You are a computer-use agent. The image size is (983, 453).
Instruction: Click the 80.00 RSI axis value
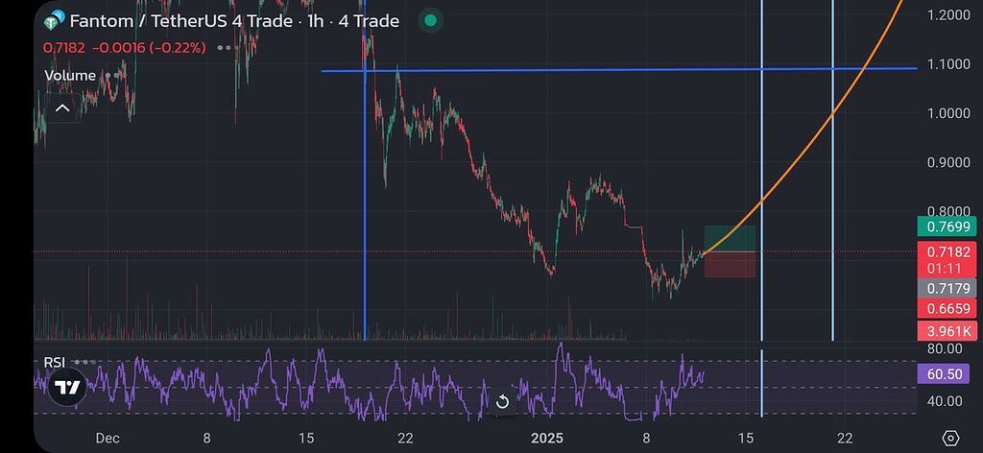pos(945,348)
